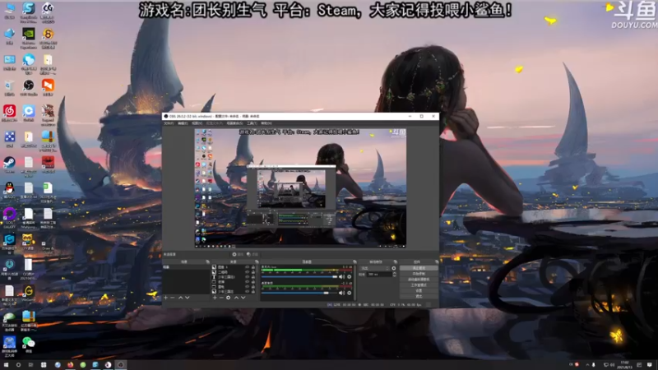Adjust the first channel volume slider
The image size is (658, 370).
299,277
